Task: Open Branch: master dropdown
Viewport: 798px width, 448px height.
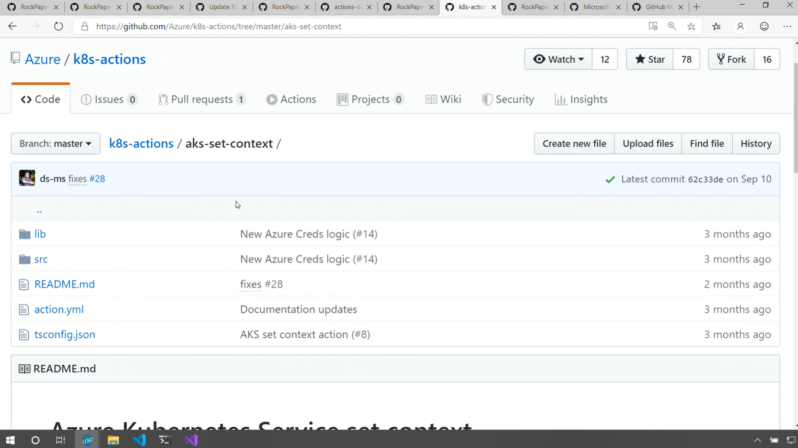Action: tap(56, 144)
